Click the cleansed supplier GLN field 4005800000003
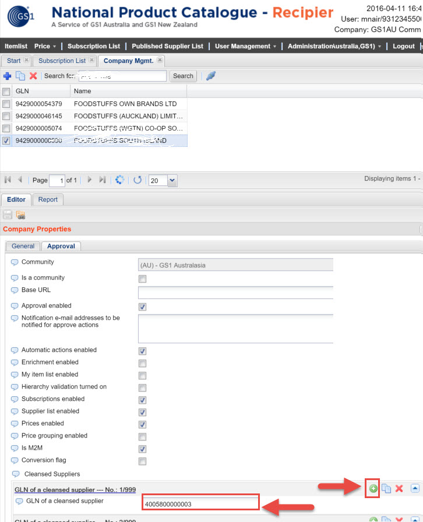This screenshot has width=423, height=522. (200, 502)
